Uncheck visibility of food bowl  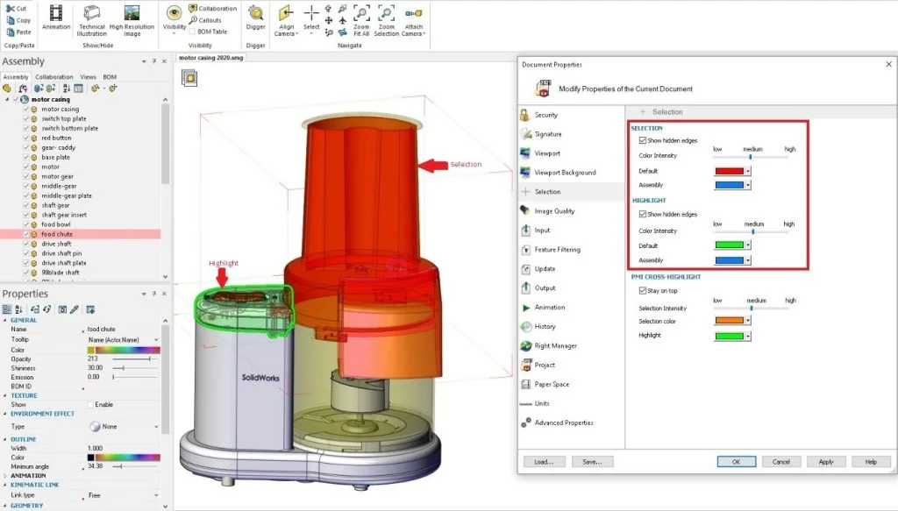(x=25, y=224)
